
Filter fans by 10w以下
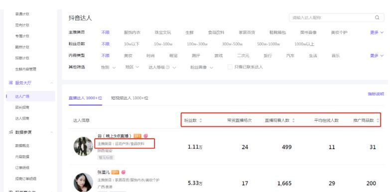click(131, 44)
